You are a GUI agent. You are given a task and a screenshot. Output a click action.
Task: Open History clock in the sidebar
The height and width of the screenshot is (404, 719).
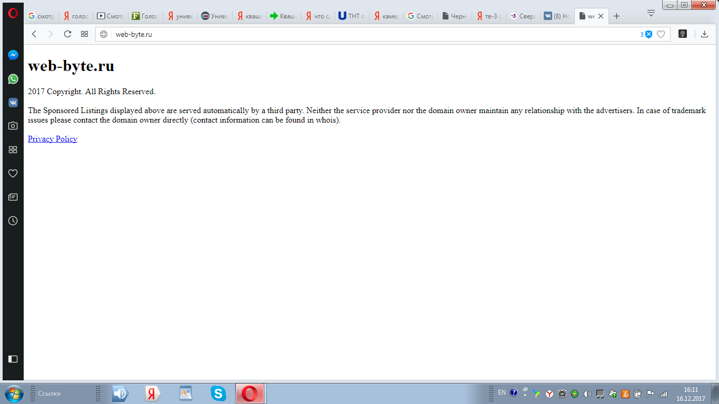[x=13, y=221]
